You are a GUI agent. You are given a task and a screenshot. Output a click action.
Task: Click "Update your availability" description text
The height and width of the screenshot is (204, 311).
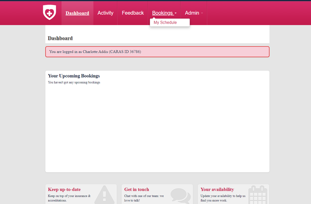pyautogui.click(x=223, y=198)
